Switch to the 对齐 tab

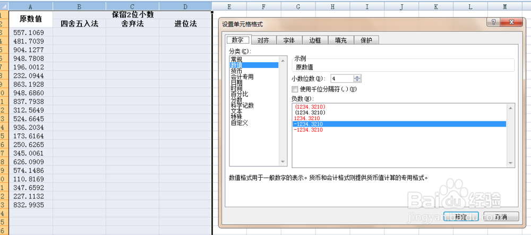(263, 40)
